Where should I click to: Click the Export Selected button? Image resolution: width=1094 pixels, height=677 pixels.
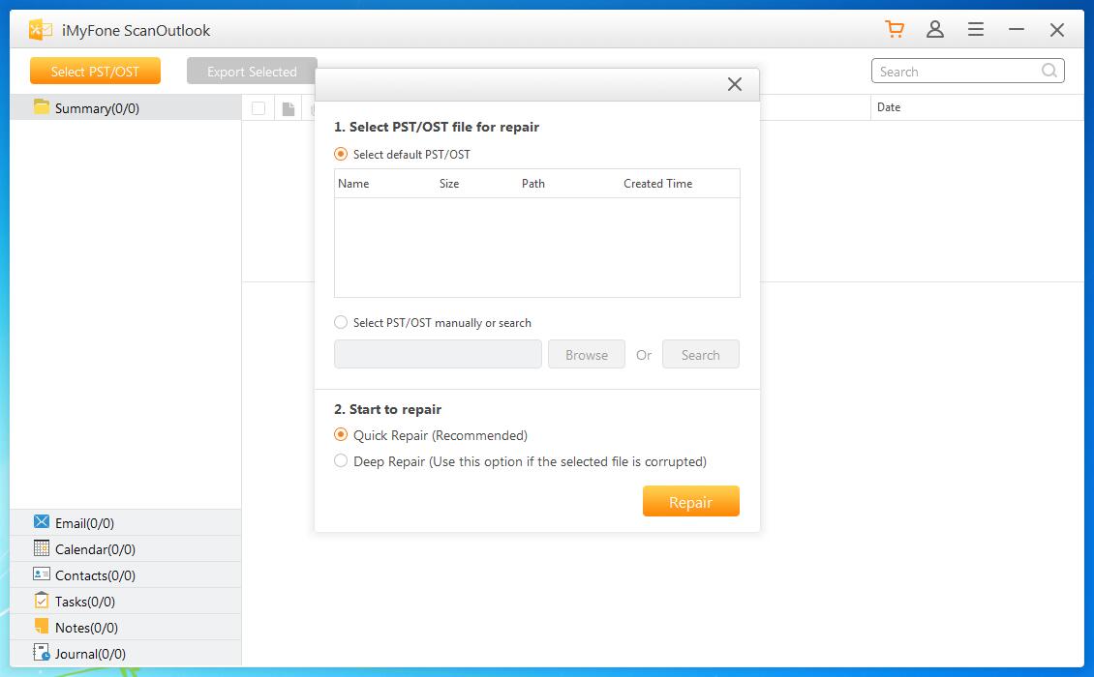click(x=252, y=71)
